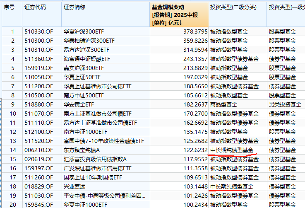Select value 188.5650
Screen dimensions: 305x208
[x=195, y=86]
